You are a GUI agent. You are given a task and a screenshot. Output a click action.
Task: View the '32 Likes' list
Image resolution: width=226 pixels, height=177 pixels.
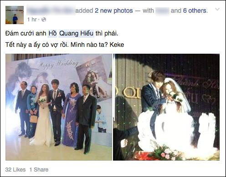15,170
